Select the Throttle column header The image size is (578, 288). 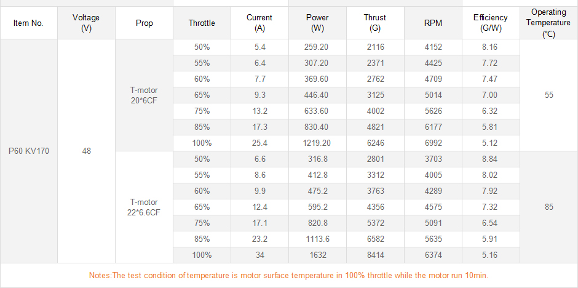tap(202, 23)
